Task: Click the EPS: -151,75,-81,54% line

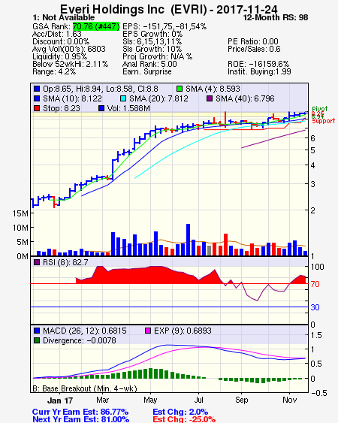Action: coord(164,26)
